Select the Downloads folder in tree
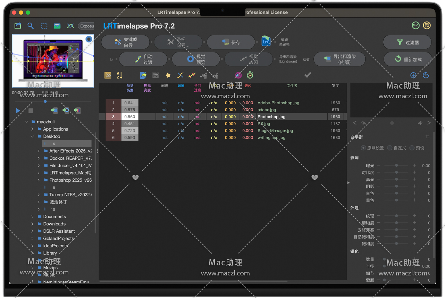This screenshot has height=298, width=445. [54, 224]
